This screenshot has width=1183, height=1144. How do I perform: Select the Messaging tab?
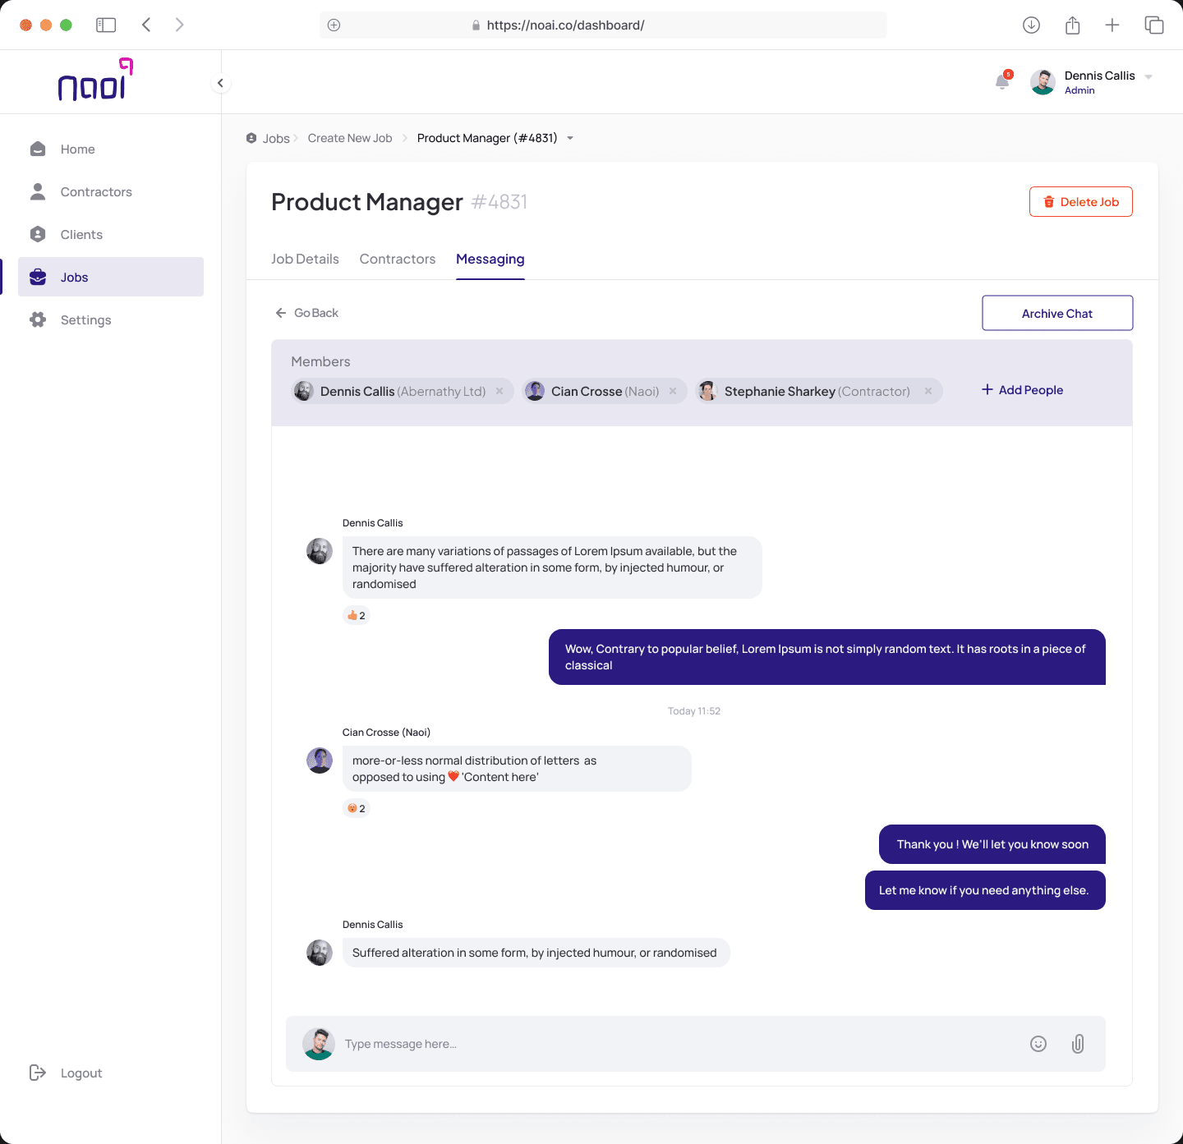(x=490, y=259)
